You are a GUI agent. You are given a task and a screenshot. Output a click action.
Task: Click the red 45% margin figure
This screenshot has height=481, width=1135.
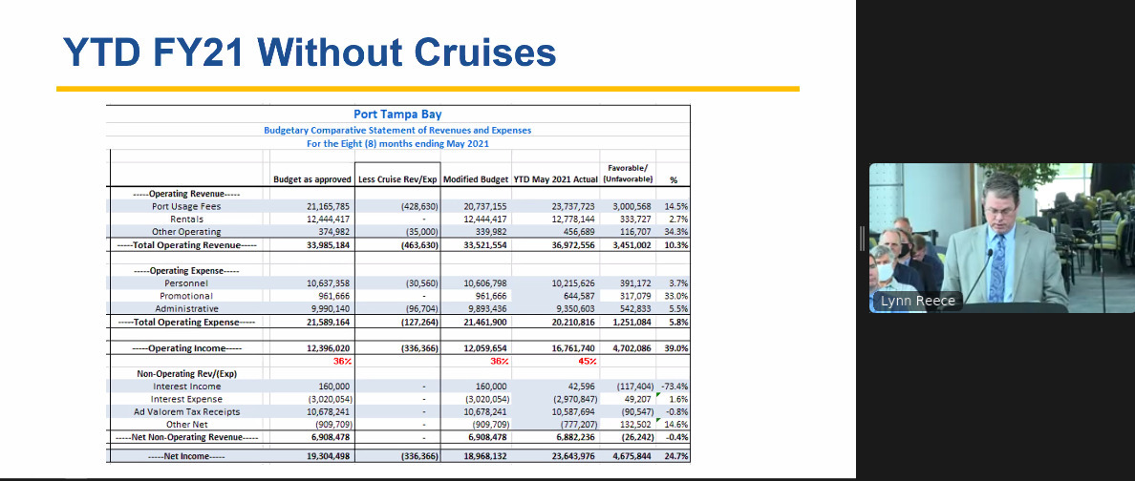click(x=587, y=361)
